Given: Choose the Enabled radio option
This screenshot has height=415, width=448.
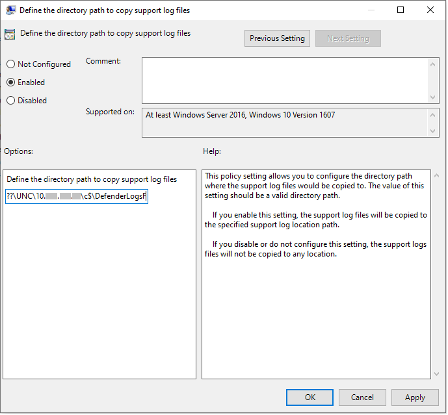Looking at the screenshot, I should pyautogui.click(x=10, y=82).
